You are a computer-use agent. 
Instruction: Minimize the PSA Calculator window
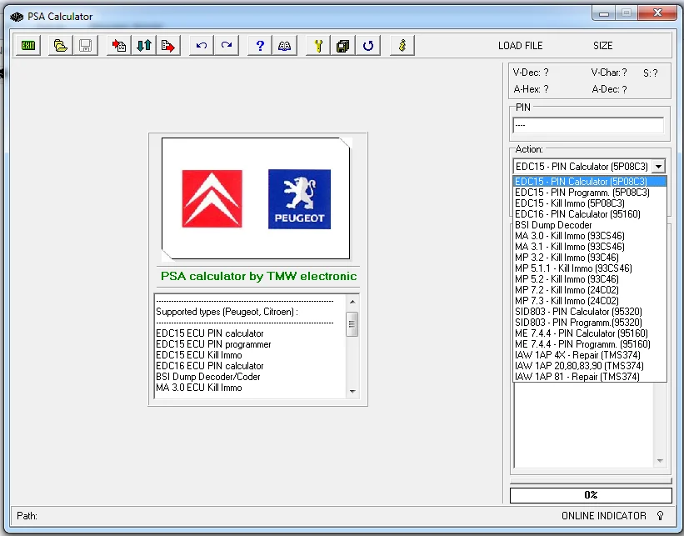604,13
